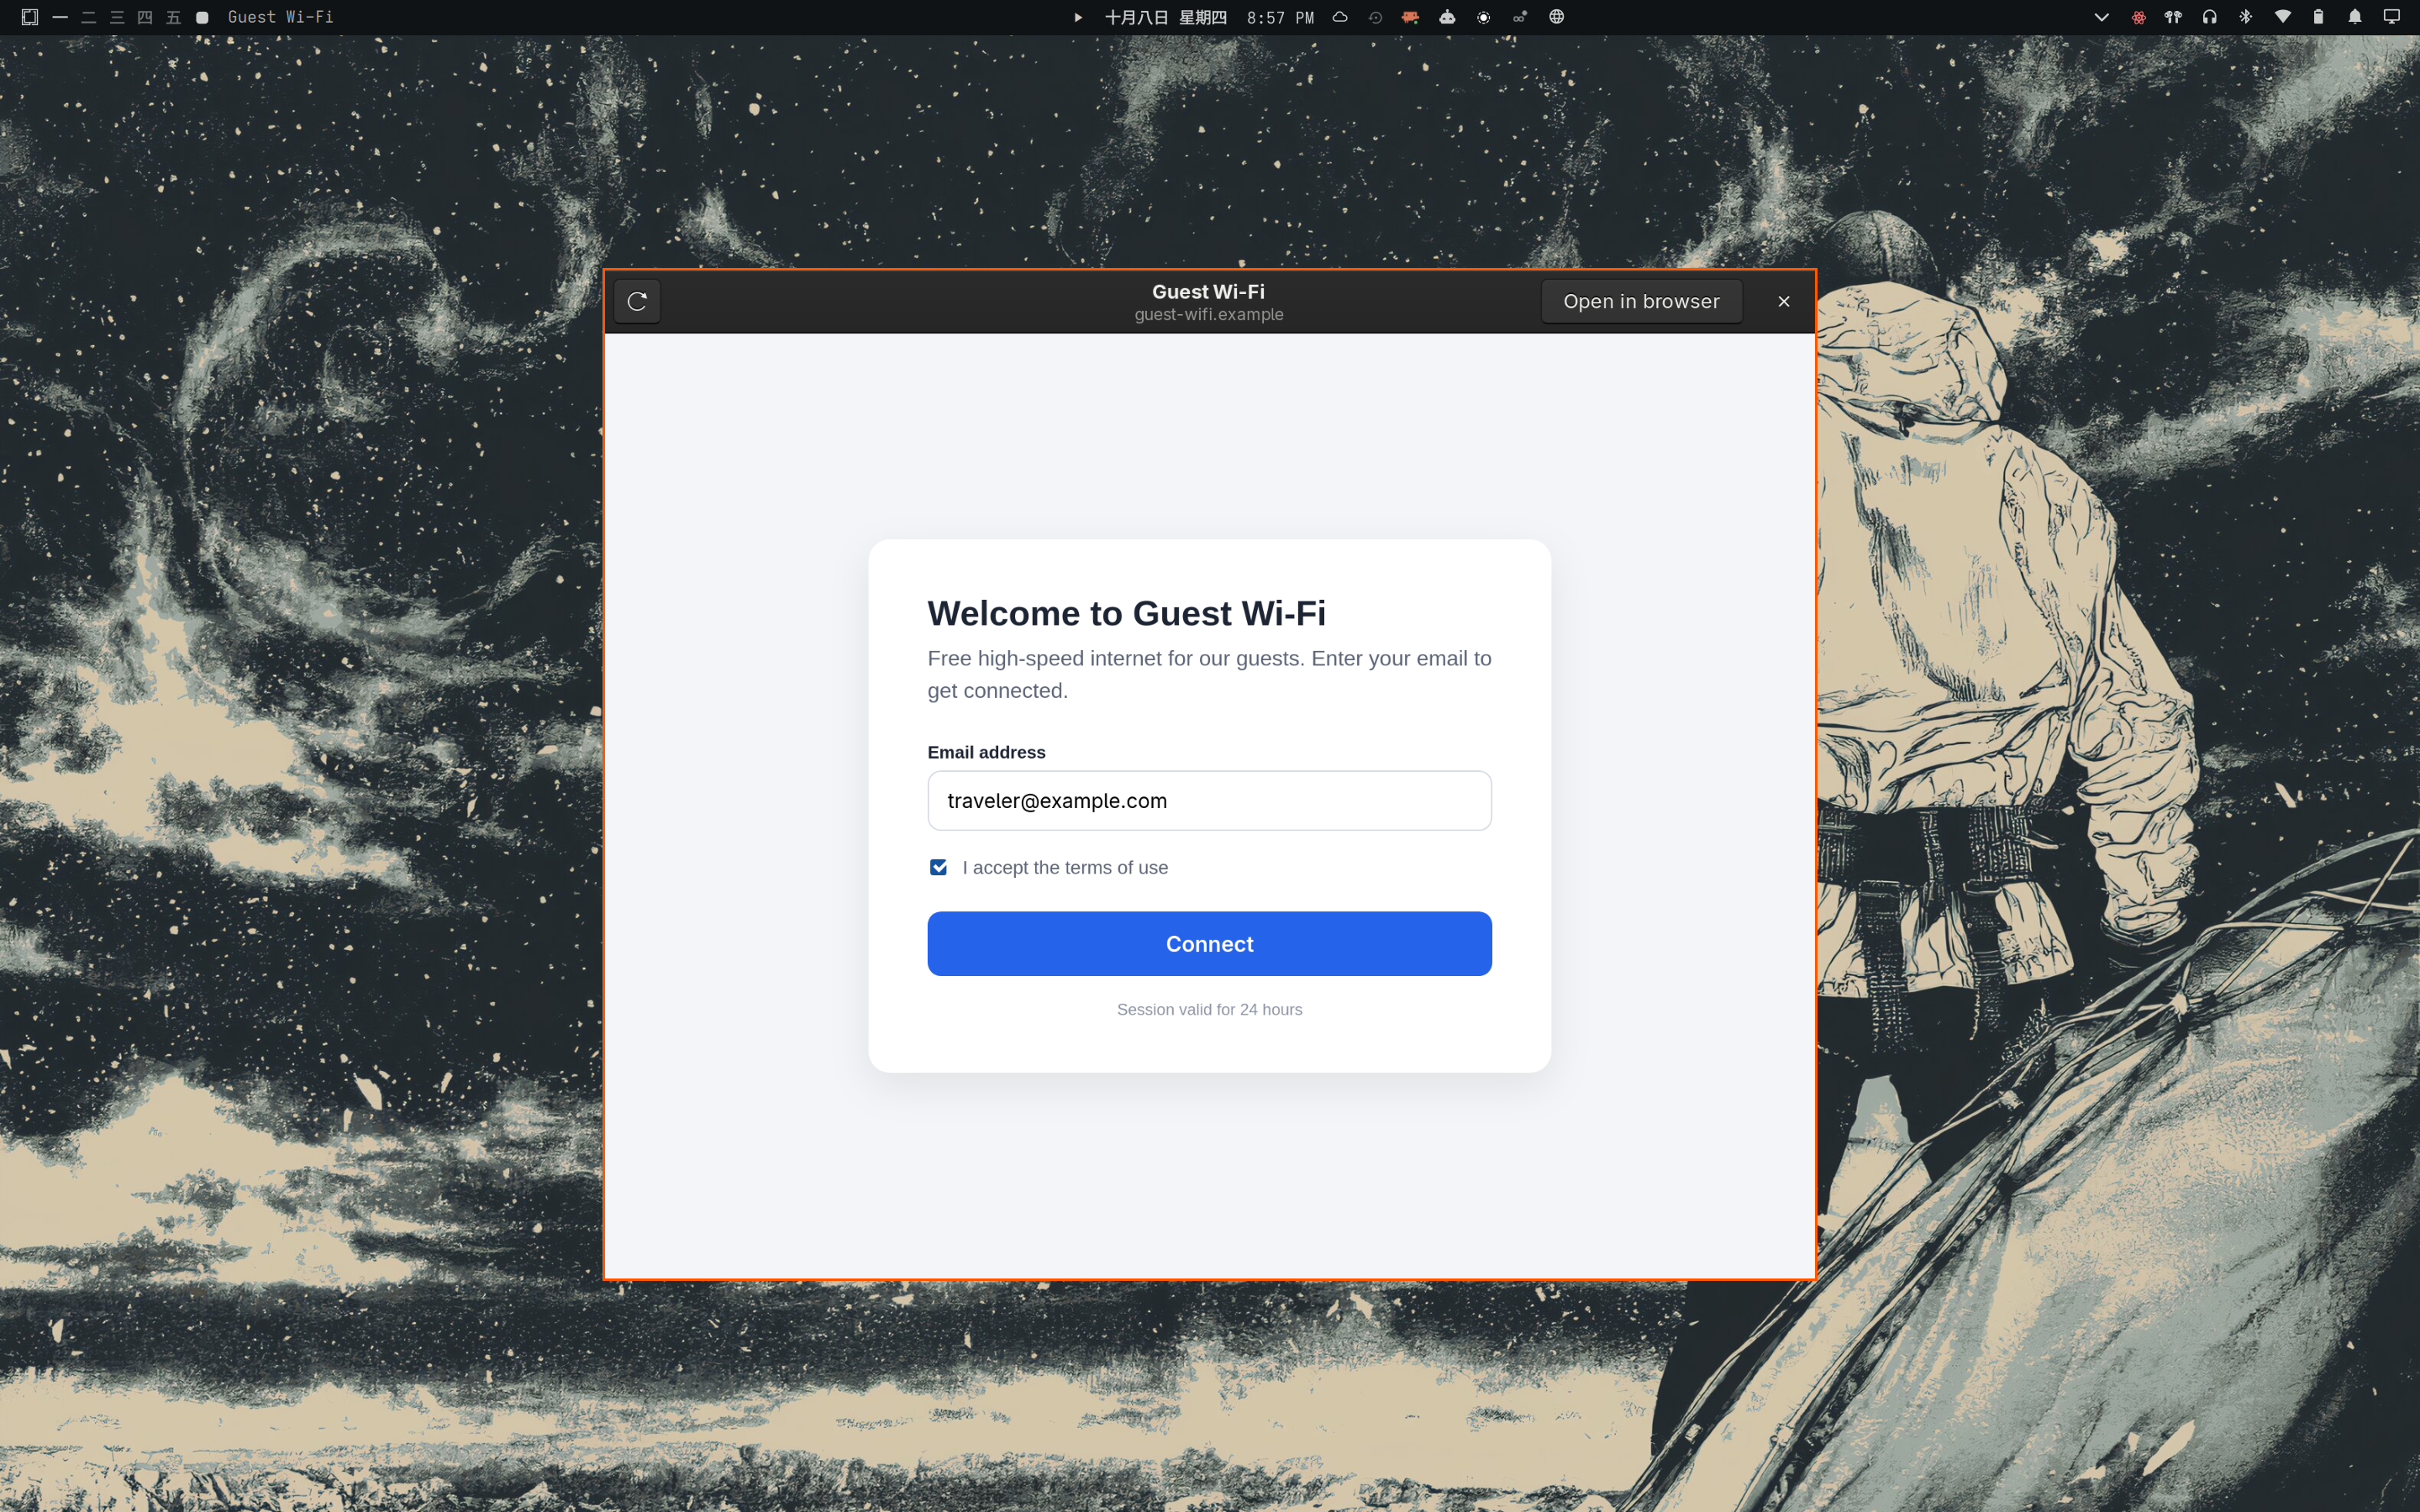Screen dimensions: 2420x1512
Task: Close the Guest Wi-Fi login window
Action: 1783,301
